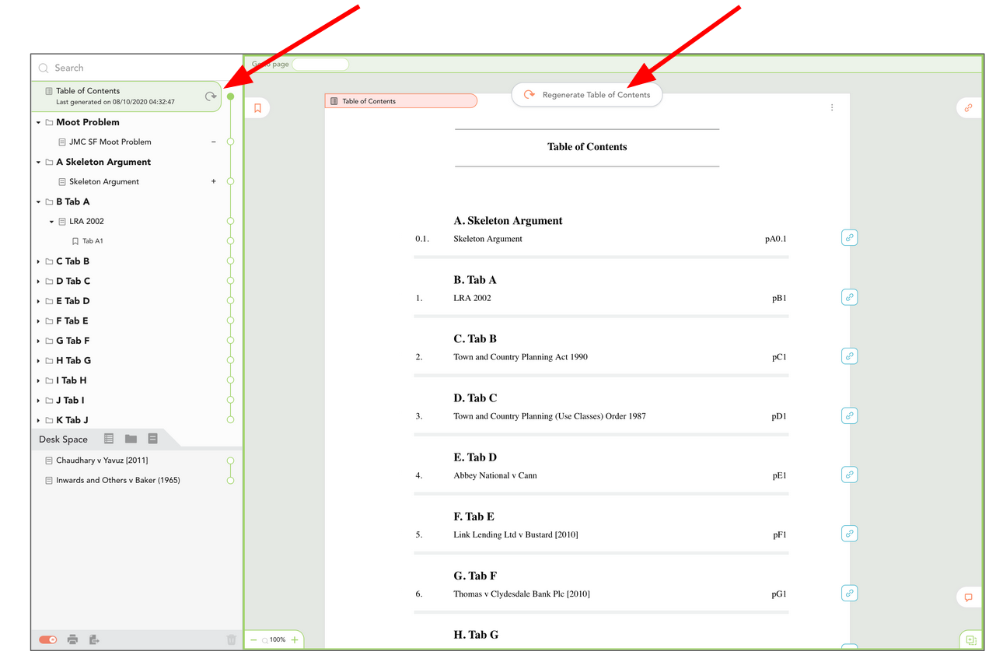Expand the H Tab G folder
This screenshot has width=1003, height=669.
coord(39,361)
